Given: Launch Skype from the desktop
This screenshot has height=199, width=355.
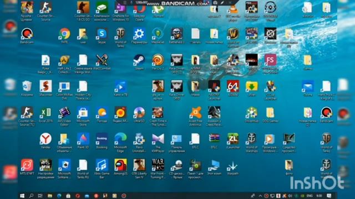Looking at the screenshot, I should [102, 34].
